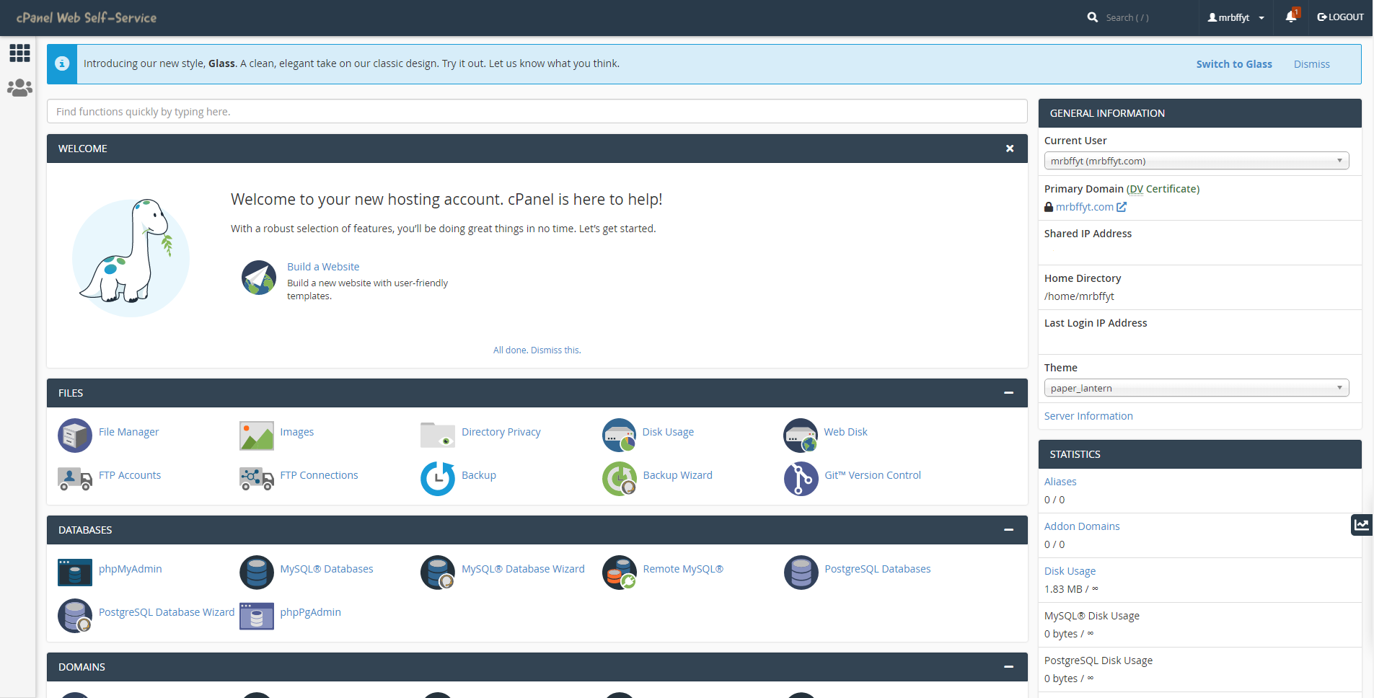Click the notifications bell icon
The height and width of the screenshot is (698, 1374).
click(x=1290, y=17)
